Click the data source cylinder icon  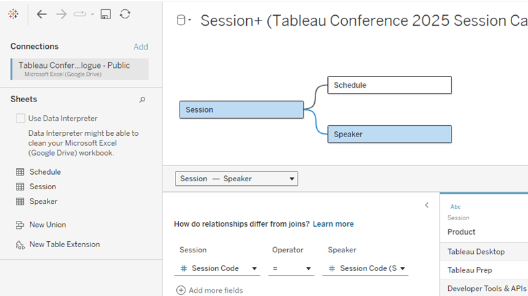pyautogui.click(x=180, y=20)
